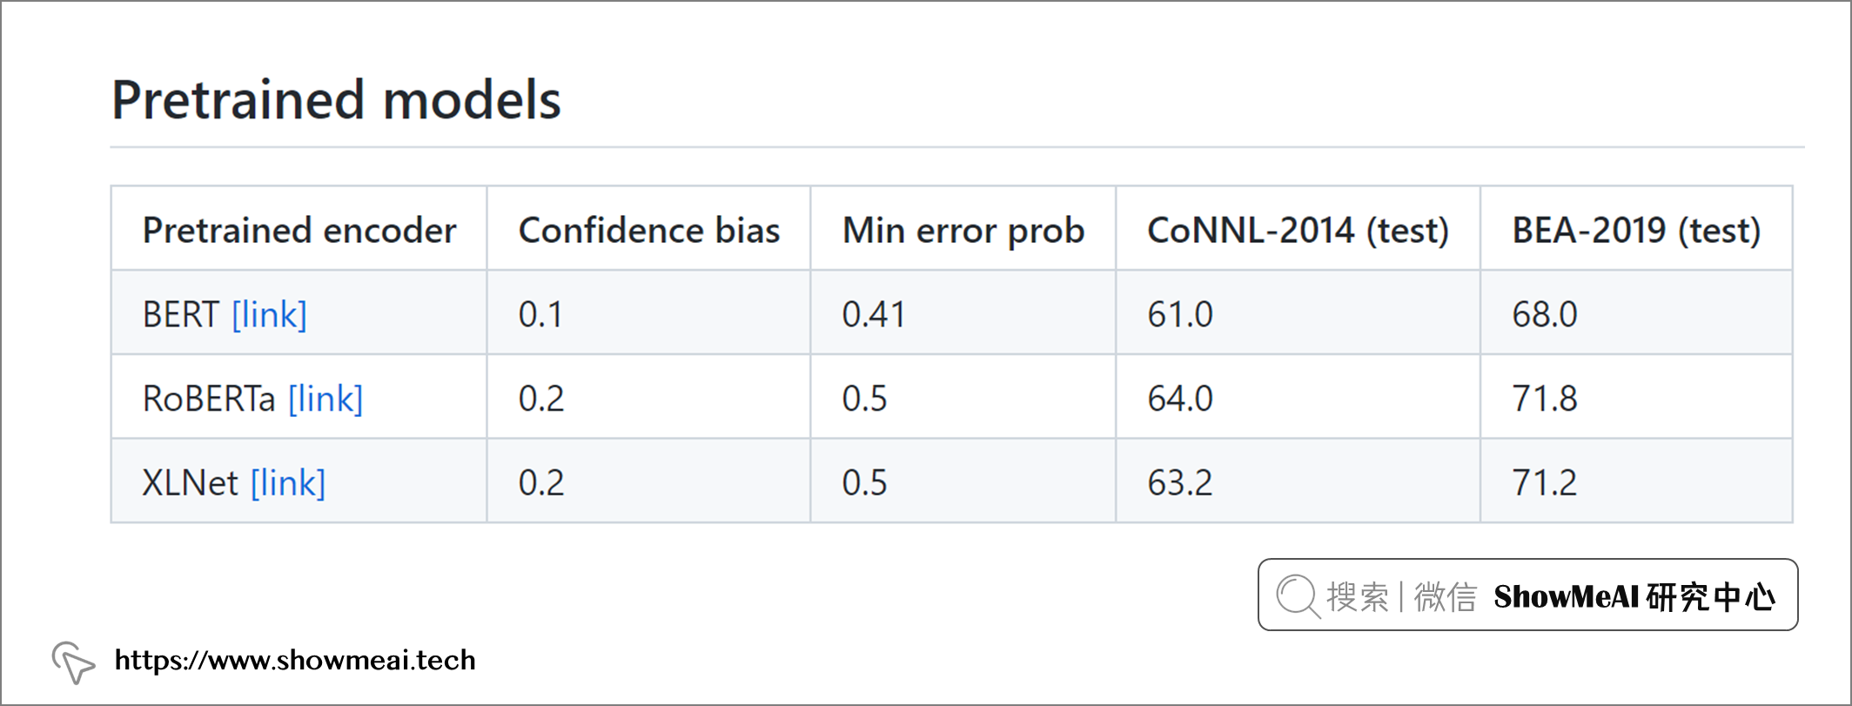Click the cursor arrow icon
Screen dimensions: 1852x706
coord(72,662)
